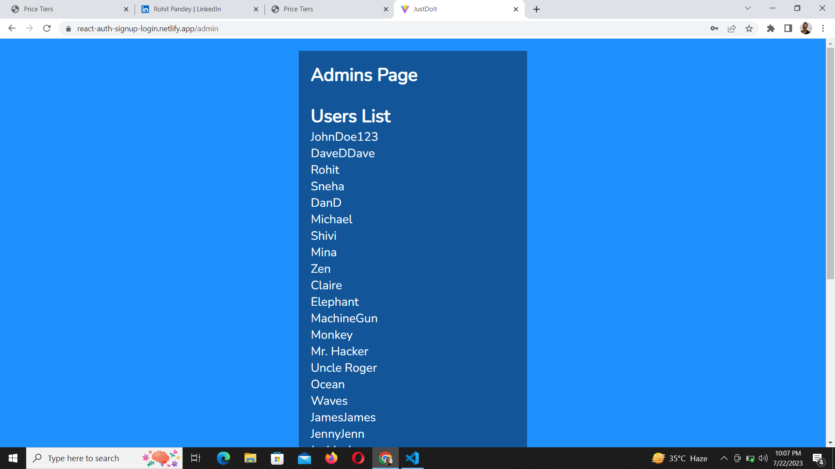Click the browser reload button
Screen dimensions: 835x469
[47, 29]
